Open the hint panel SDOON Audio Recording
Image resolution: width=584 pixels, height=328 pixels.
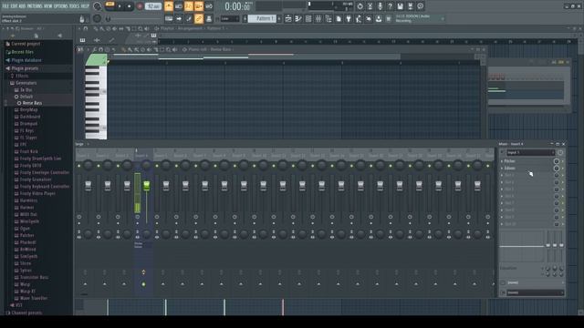click(420, 18)
